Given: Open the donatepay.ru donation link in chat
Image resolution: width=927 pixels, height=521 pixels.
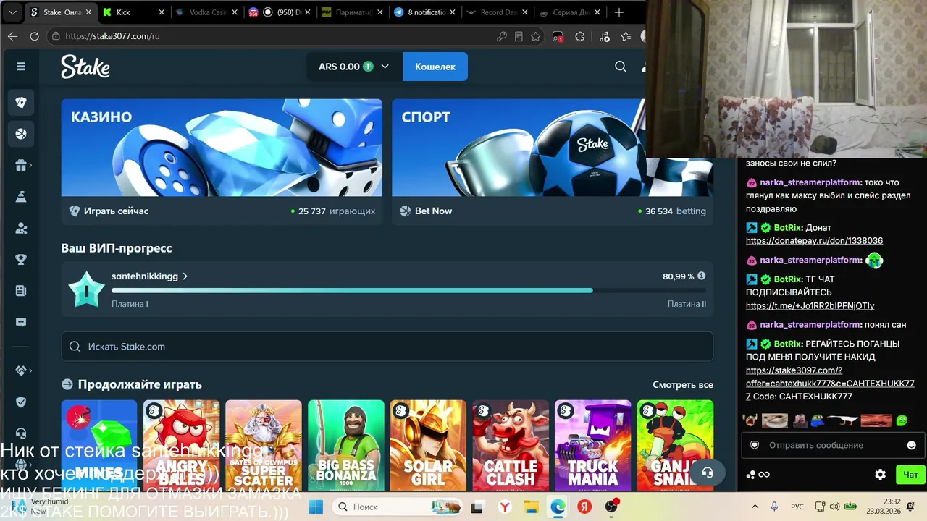Looking at the screenshot, I should 814,241.
